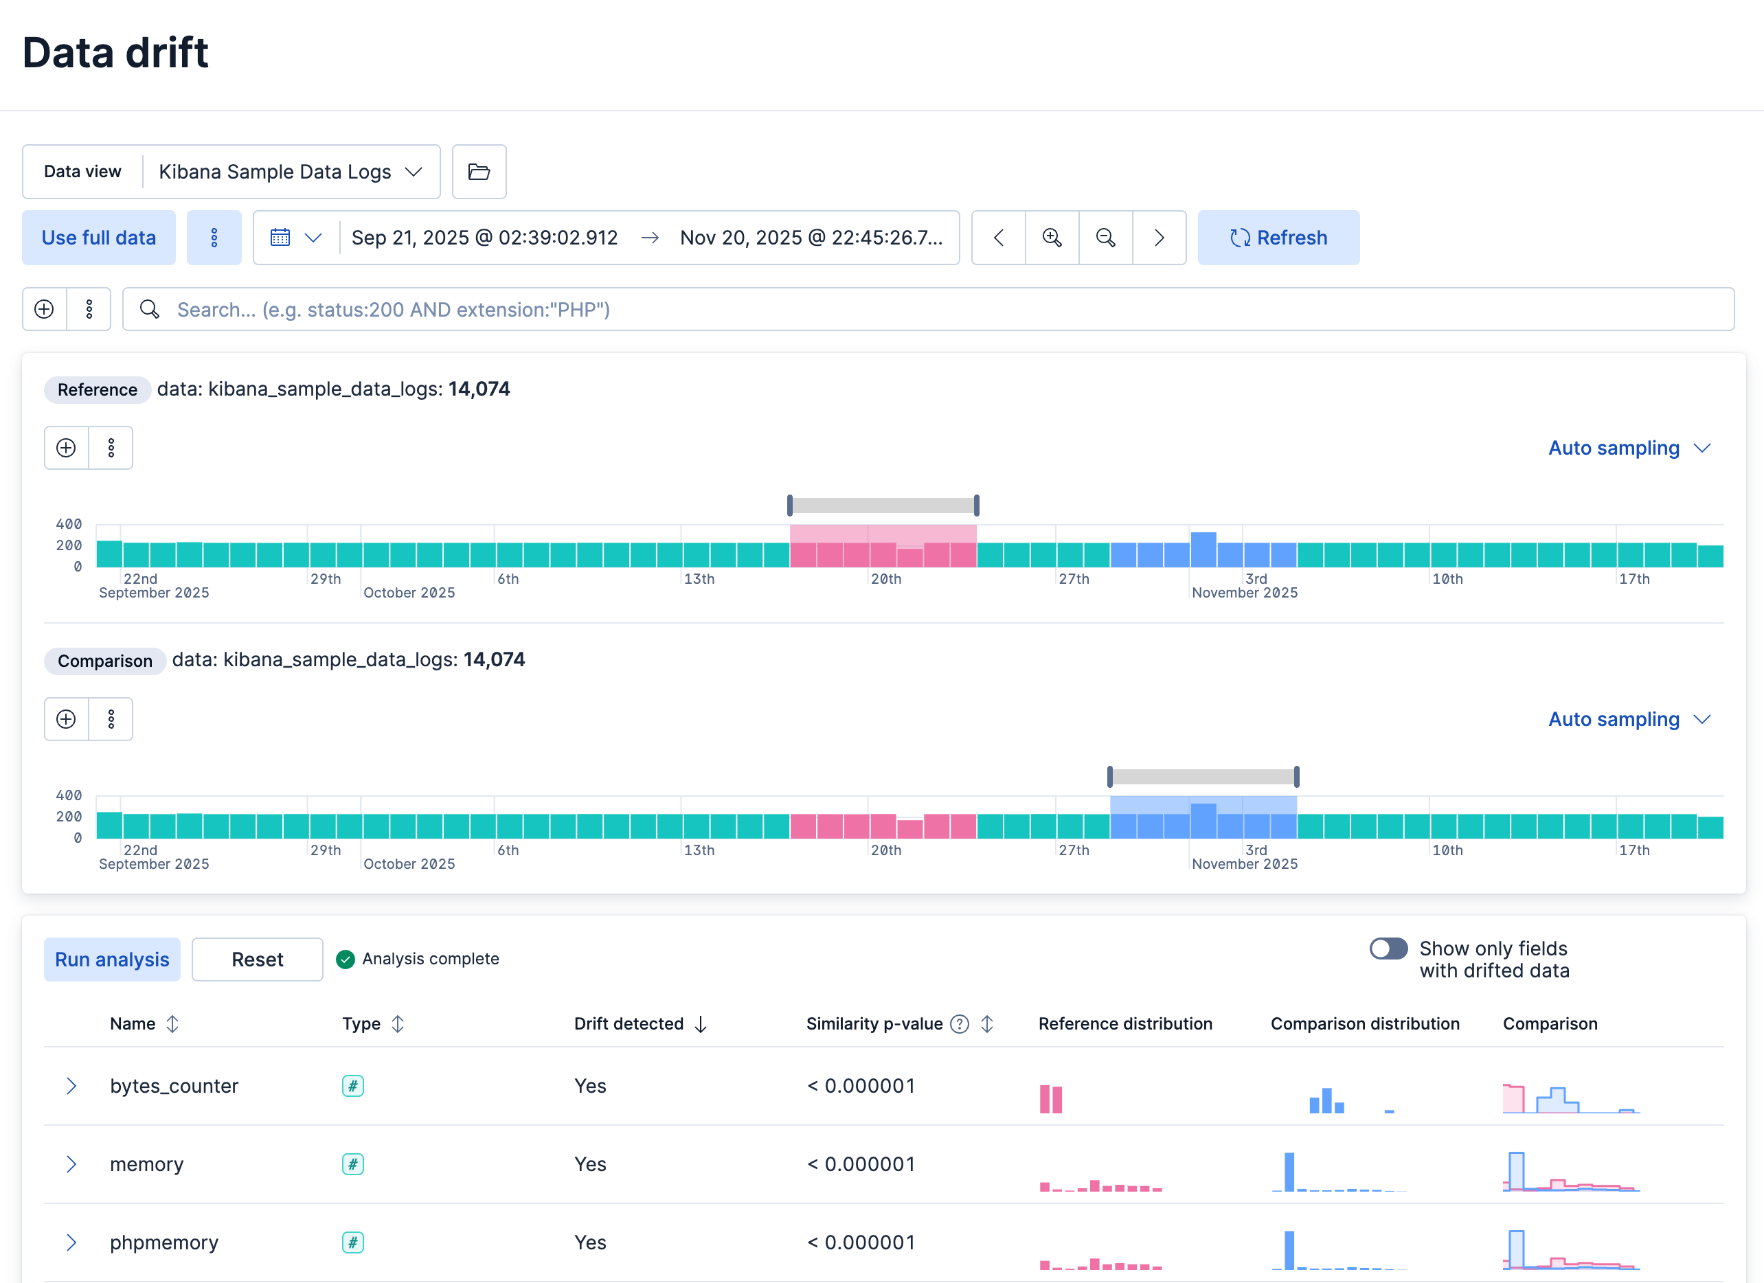Image resolution: width=1764 pixels, height=1283 pixels.
Task: Add filter using plus icon beside search bar
Action: coord(45,310)
